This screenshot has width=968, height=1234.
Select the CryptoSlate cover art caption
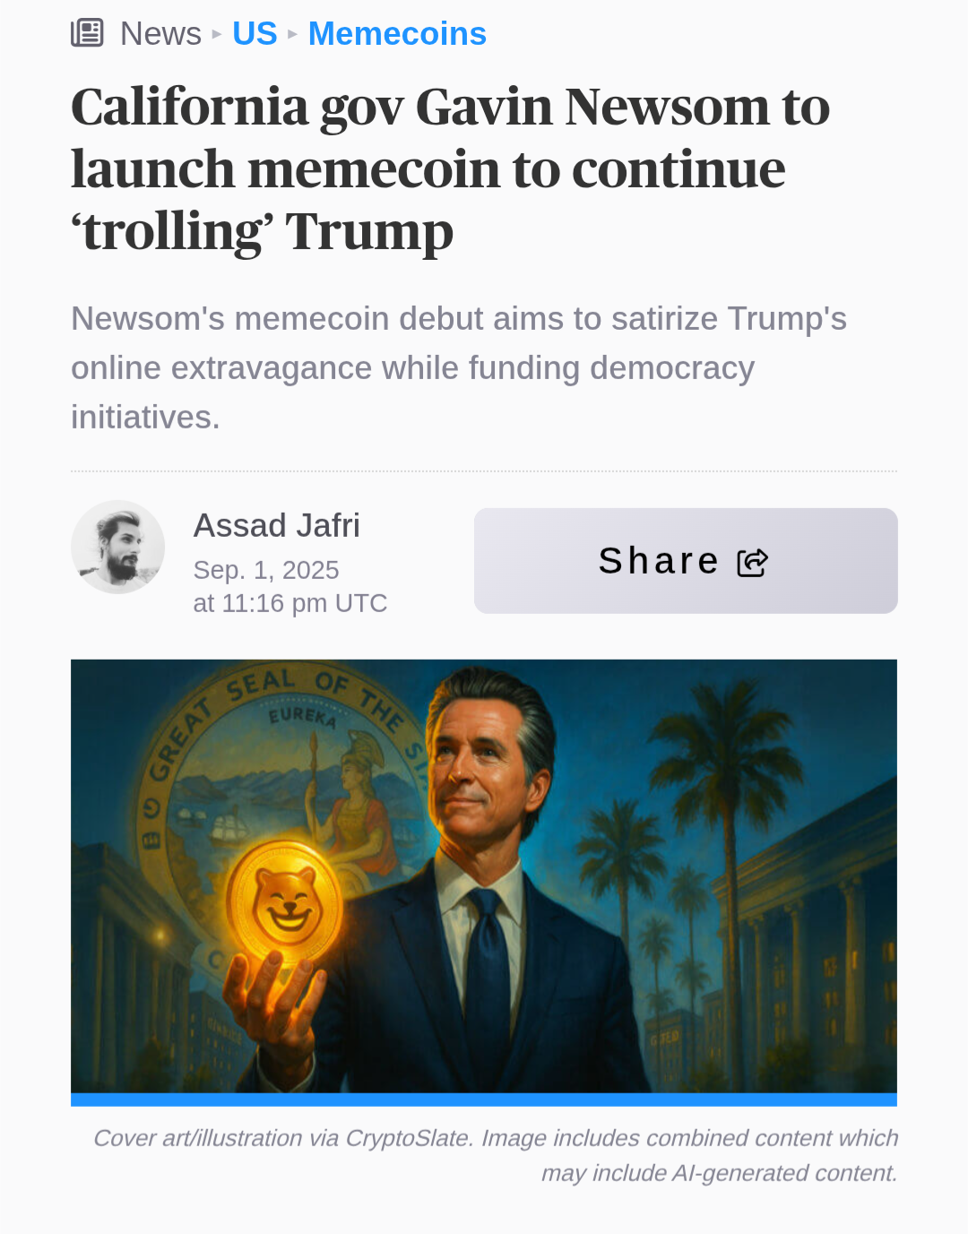496,1155
